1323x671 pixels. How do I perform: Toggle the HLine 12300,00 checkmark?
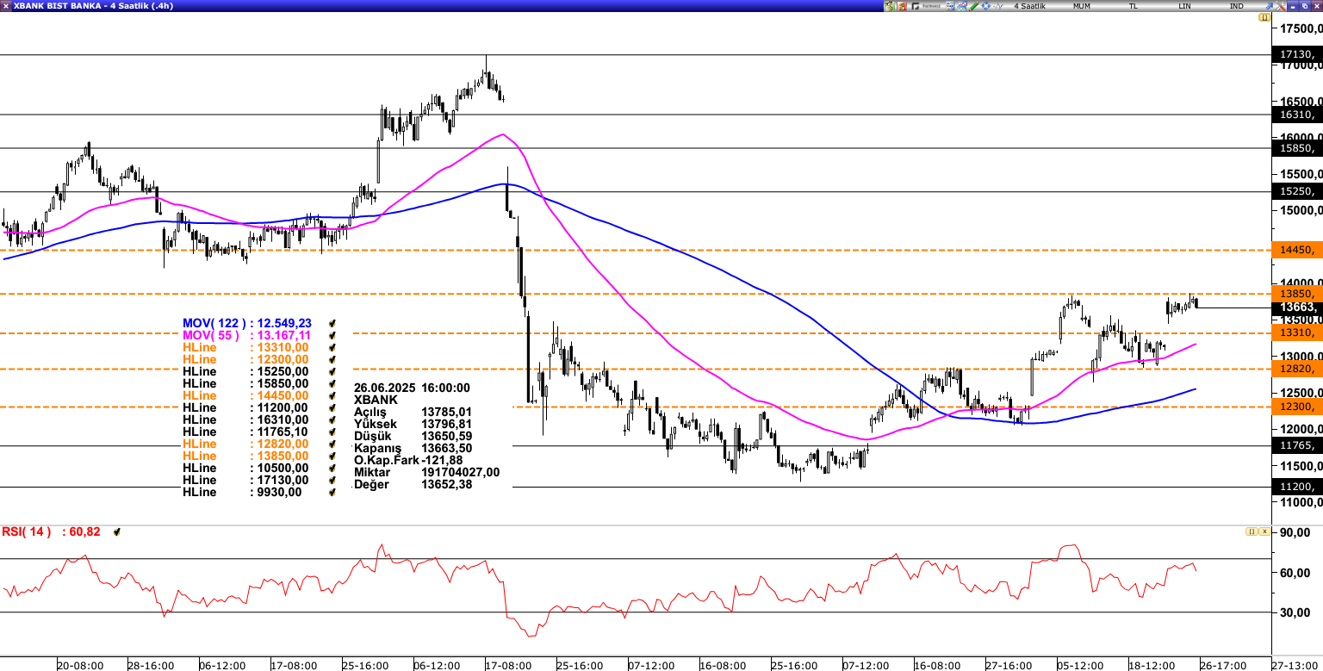(x=332, y=359)
